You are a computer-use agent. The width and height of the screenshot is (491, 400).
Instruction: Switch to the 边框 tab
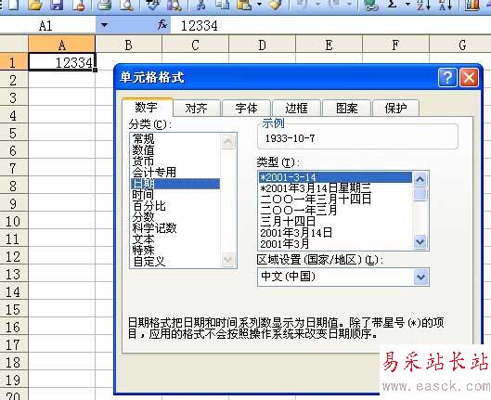point(296,109)
